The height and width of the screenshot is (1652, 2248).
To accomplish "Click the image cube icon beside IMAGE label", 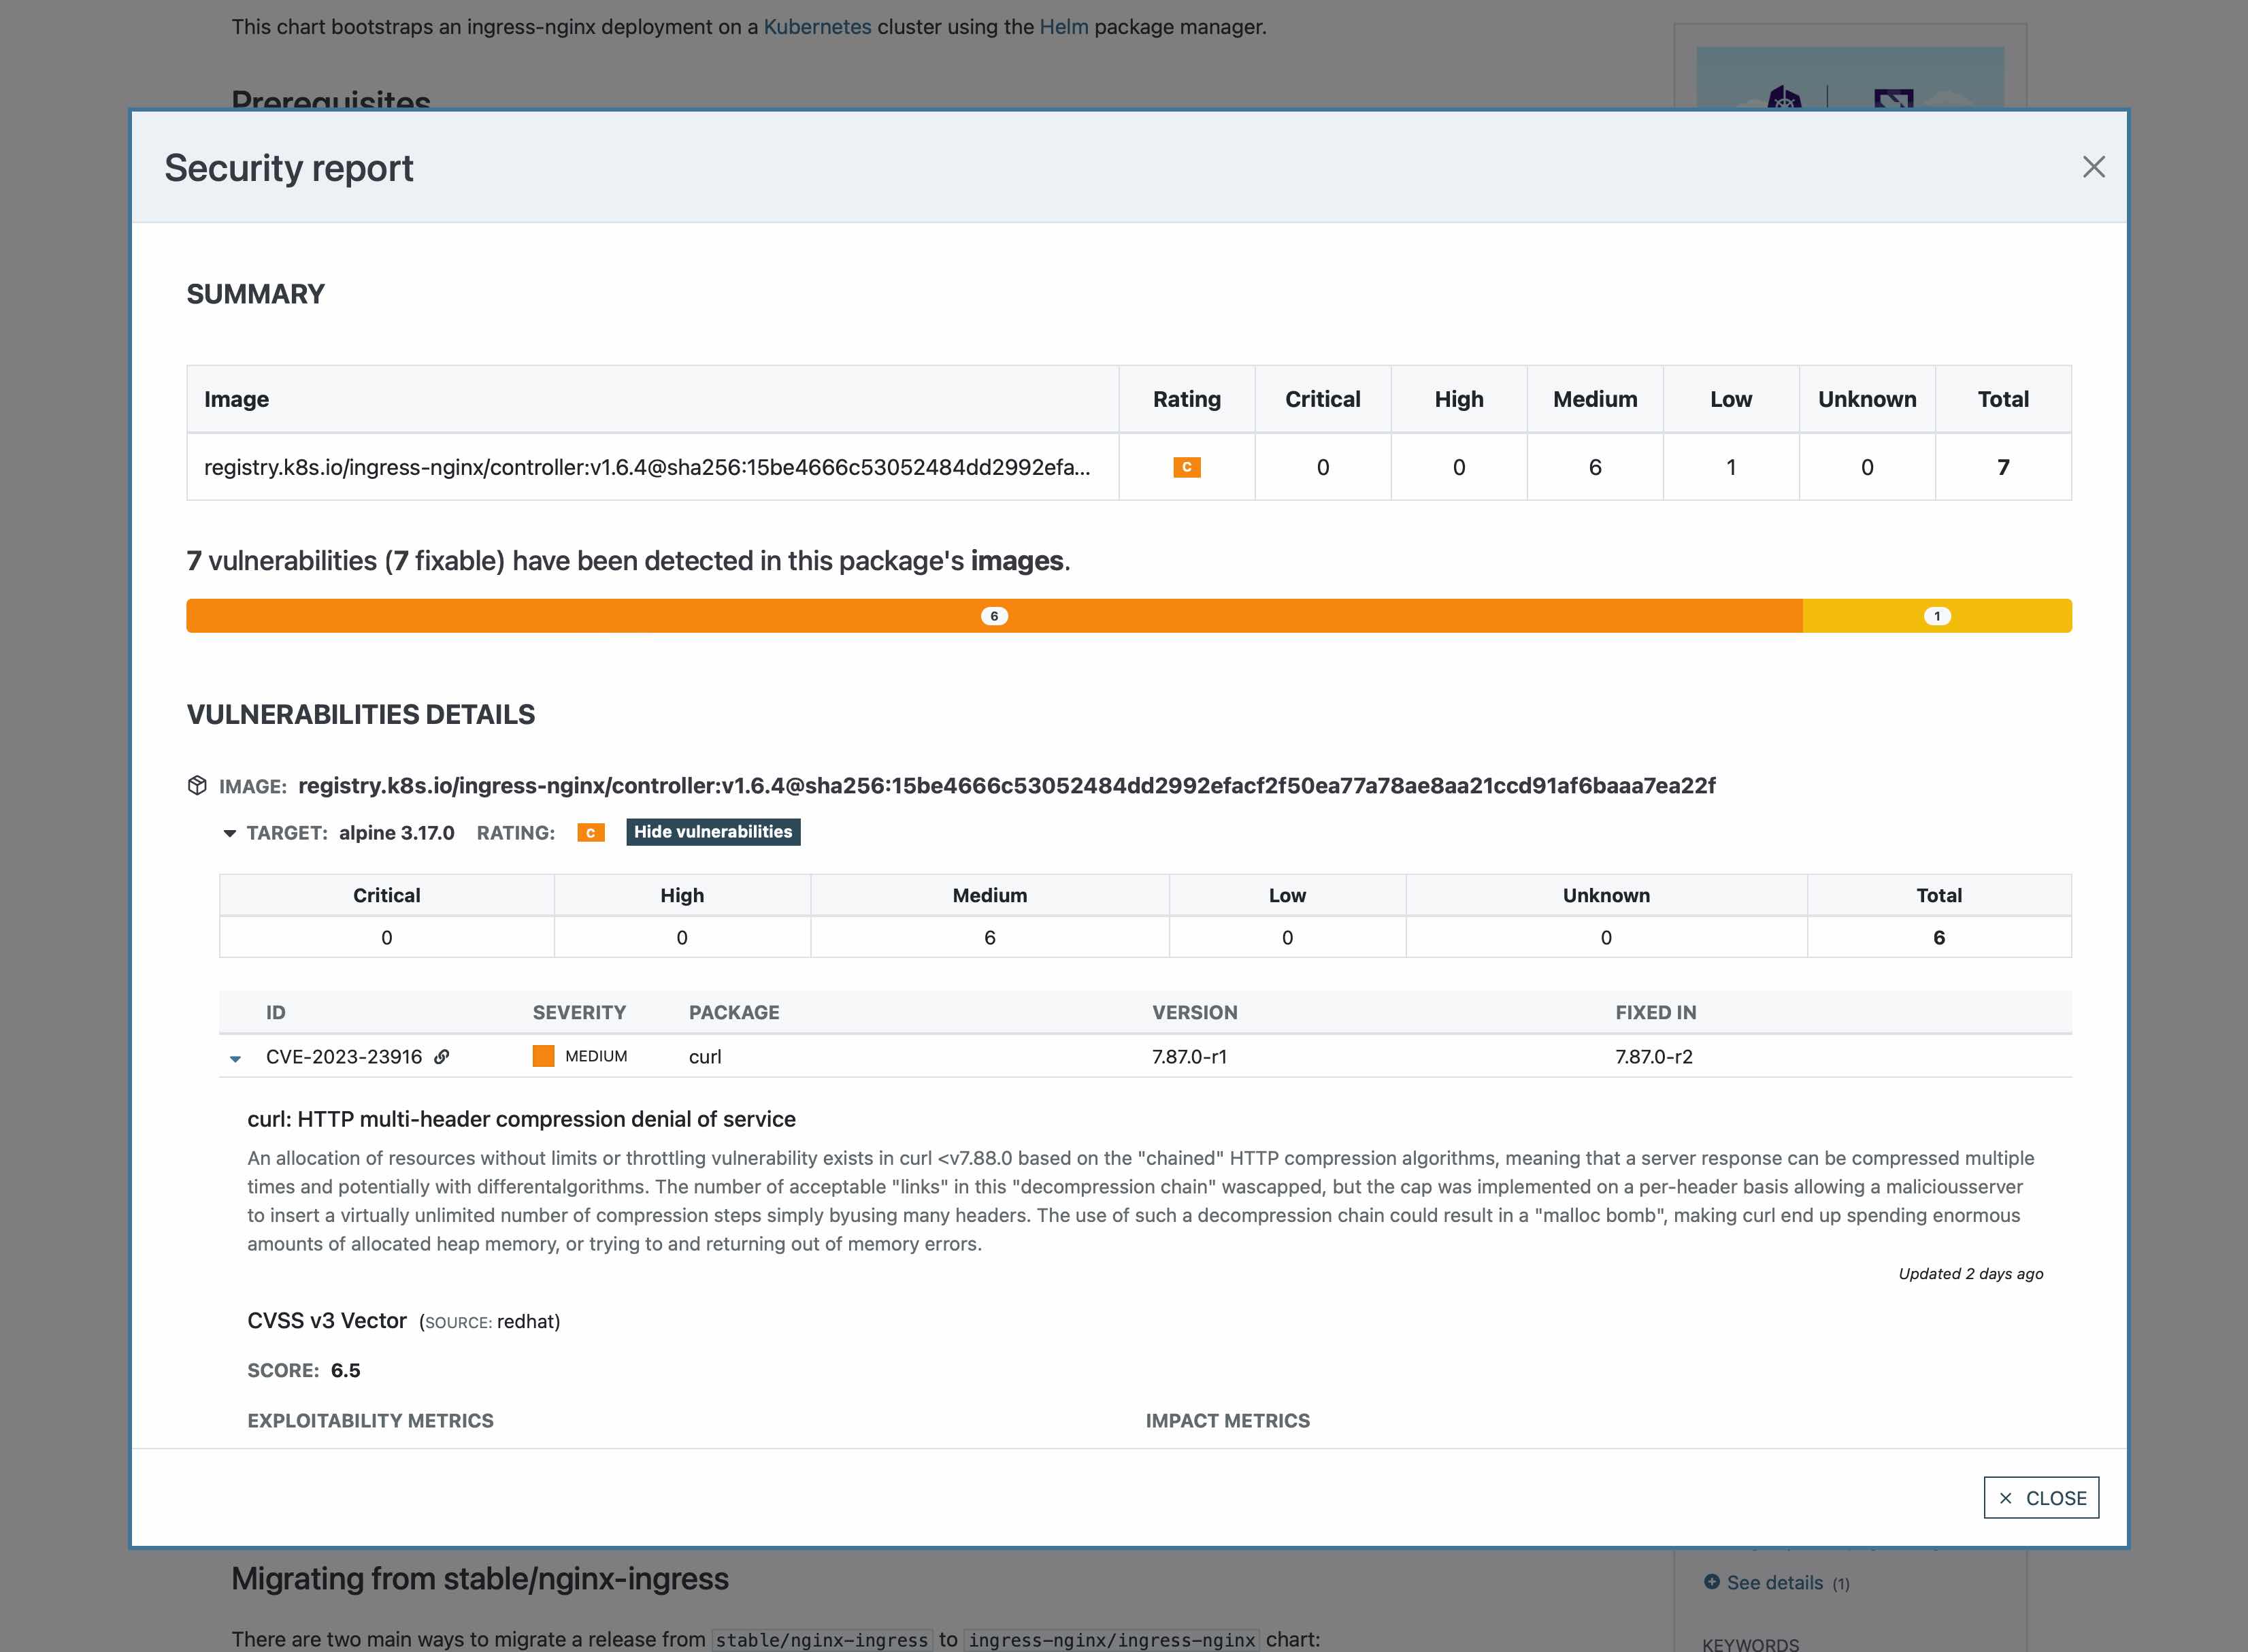I will pyautogui.click(x=197, y=786).
